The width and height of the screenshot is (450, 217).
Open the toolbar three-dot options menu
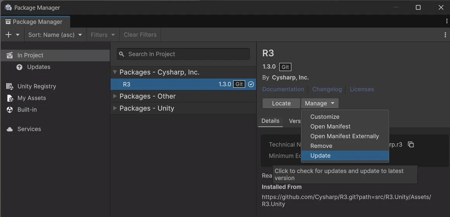(x=445, y=35)
